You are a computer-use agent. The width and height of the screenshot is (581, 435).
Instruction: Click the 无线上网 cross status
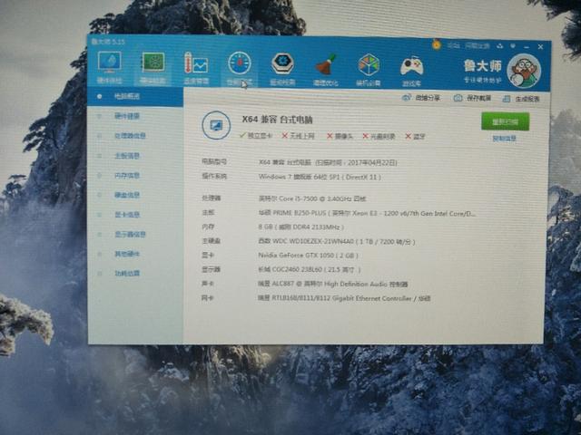(298, 136)
